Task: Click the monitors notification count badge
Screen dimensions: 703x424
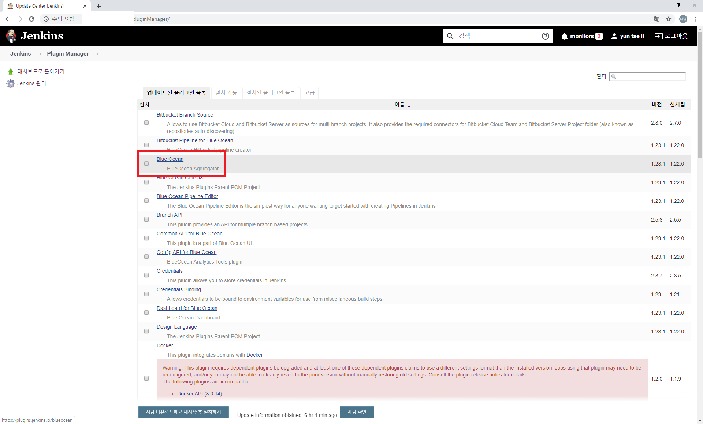Action: coord(599,36)
